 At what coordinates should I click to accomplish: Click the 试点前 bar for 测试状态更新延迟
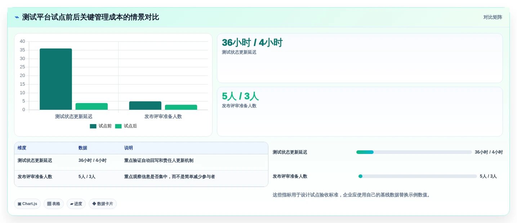pyautogui.click(x=56, y=79)
